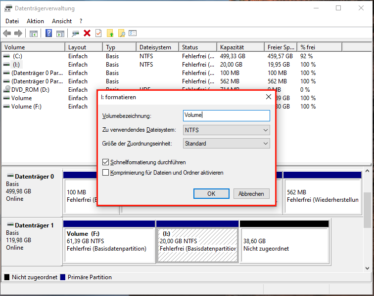Sort by the Kapazität column header
The image size is (374, 296).
(x=241, y=47)
